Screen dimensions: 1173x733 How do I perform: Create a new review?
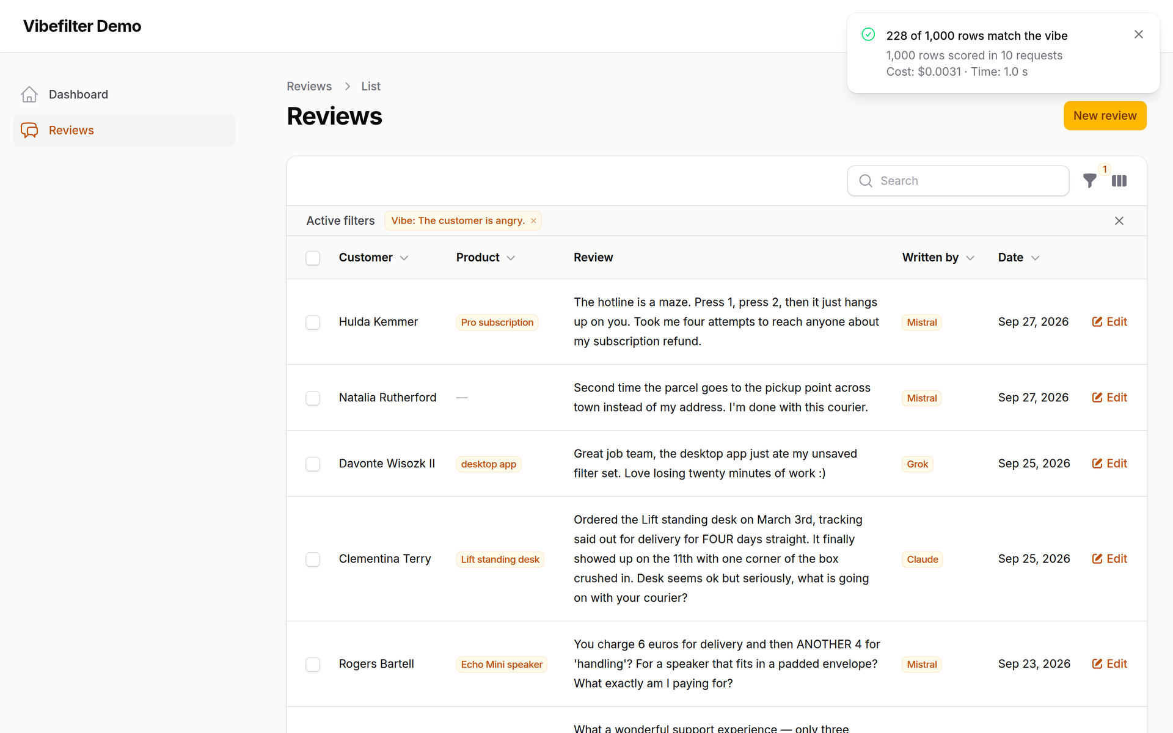(x=1105, y=115)
